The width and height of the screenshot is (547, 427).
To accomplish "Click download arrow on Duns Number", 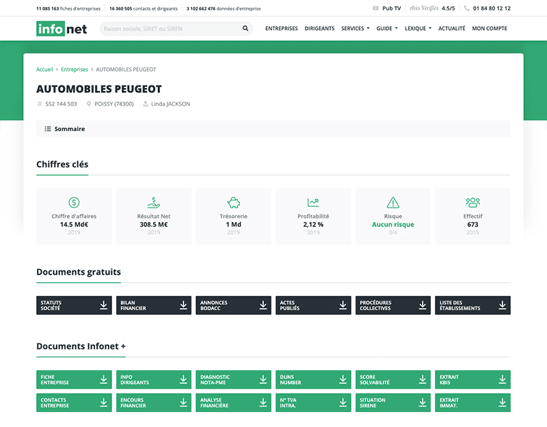I will point(343,380).
